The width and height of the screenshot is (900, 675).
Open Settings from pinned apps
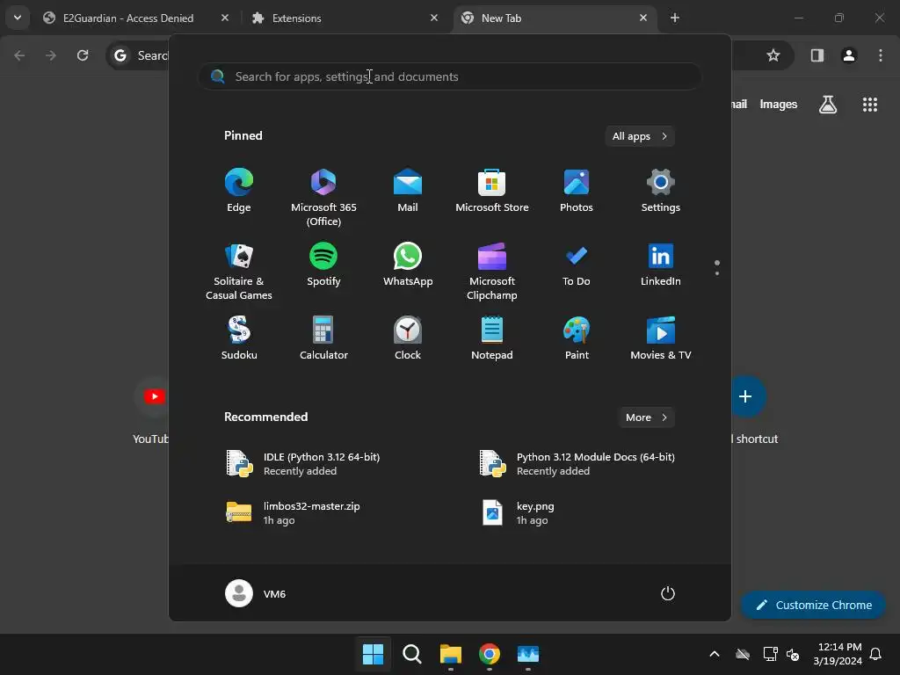point(661,191)
